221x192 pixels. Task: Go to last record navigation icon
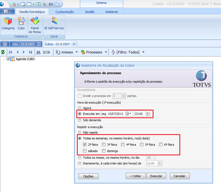click(x=31, y=52)
